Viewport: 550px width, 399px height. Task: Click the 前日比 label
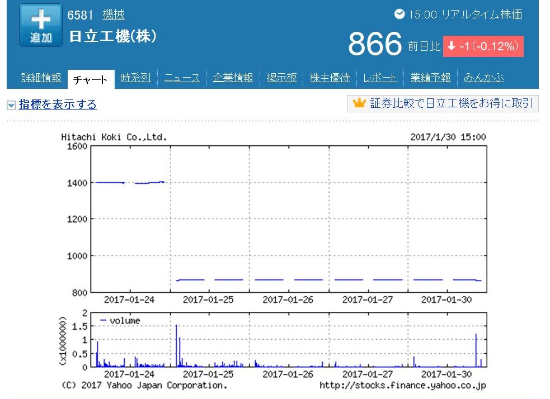[424, 46]
